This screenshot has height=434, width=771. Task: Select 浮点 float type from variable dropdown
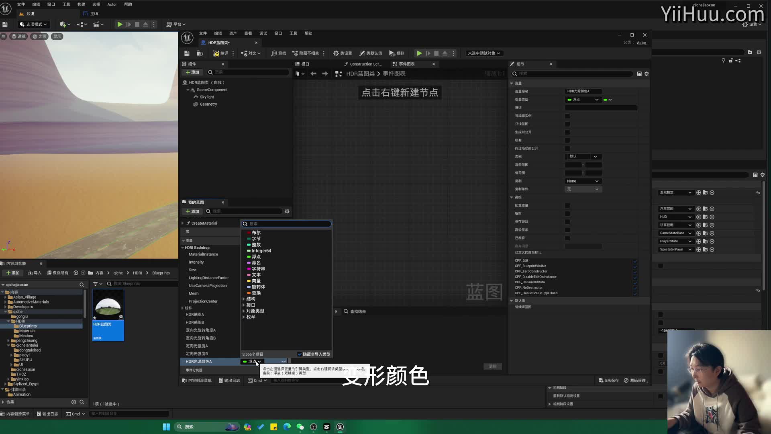(x=256, y=256)
